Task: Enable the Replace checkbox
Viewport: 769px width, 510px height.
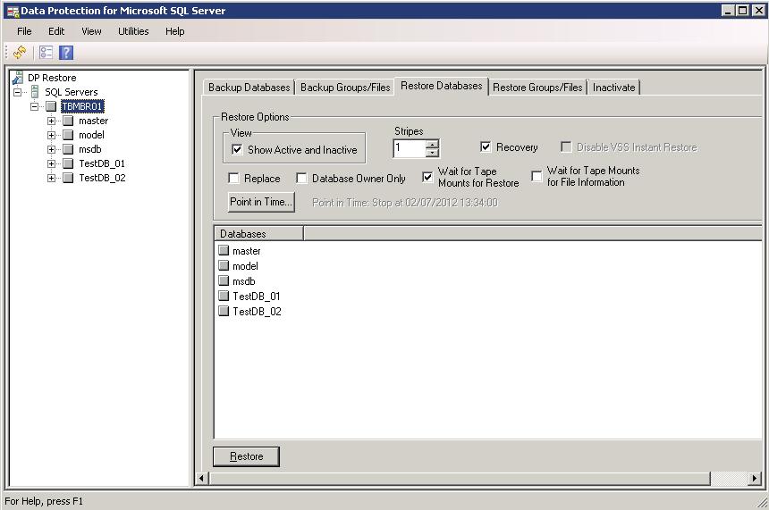Action: pyautogui.click(x=234, y=178)
